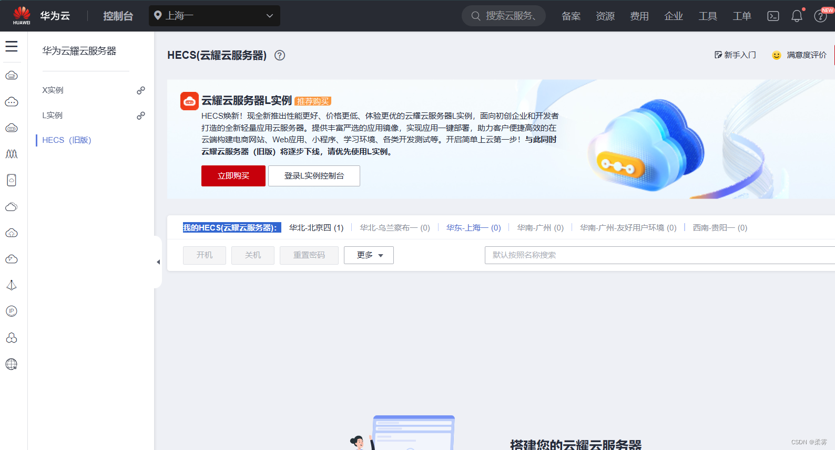Open the notifications bell
This screenshot has width=835, height=450.
(797, 16)
